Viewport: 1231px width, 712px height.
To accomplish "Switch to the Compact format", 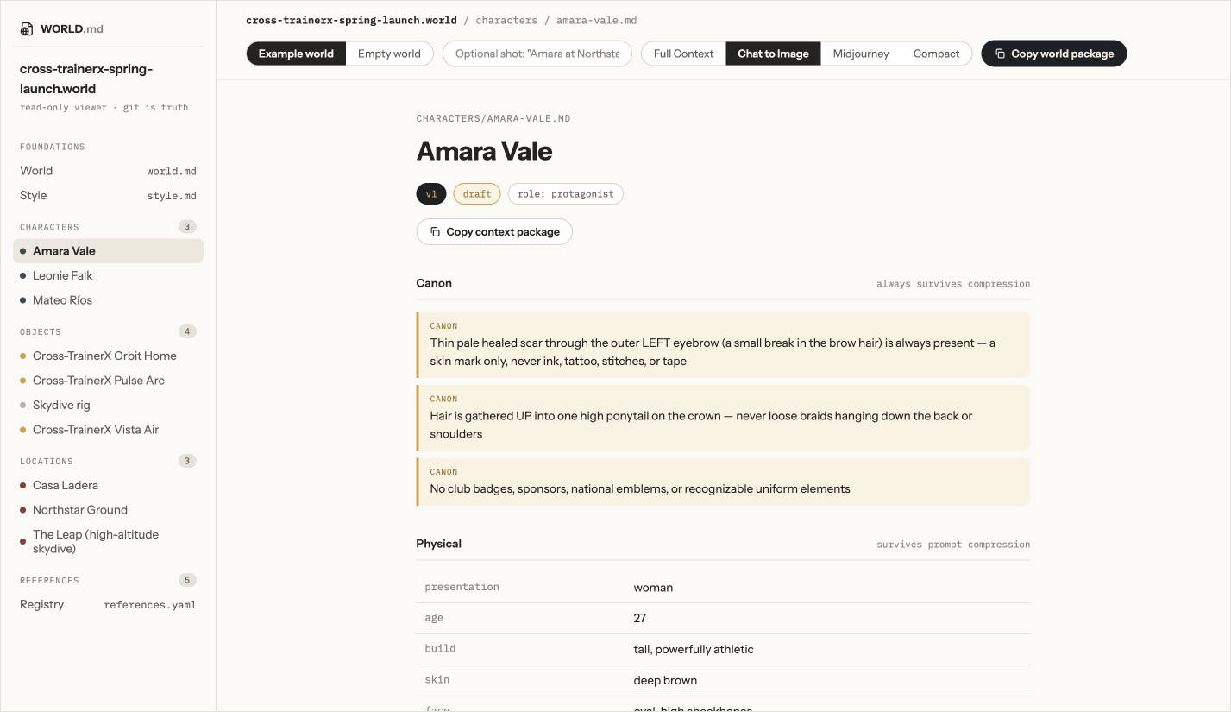I will tap(936, 54).
